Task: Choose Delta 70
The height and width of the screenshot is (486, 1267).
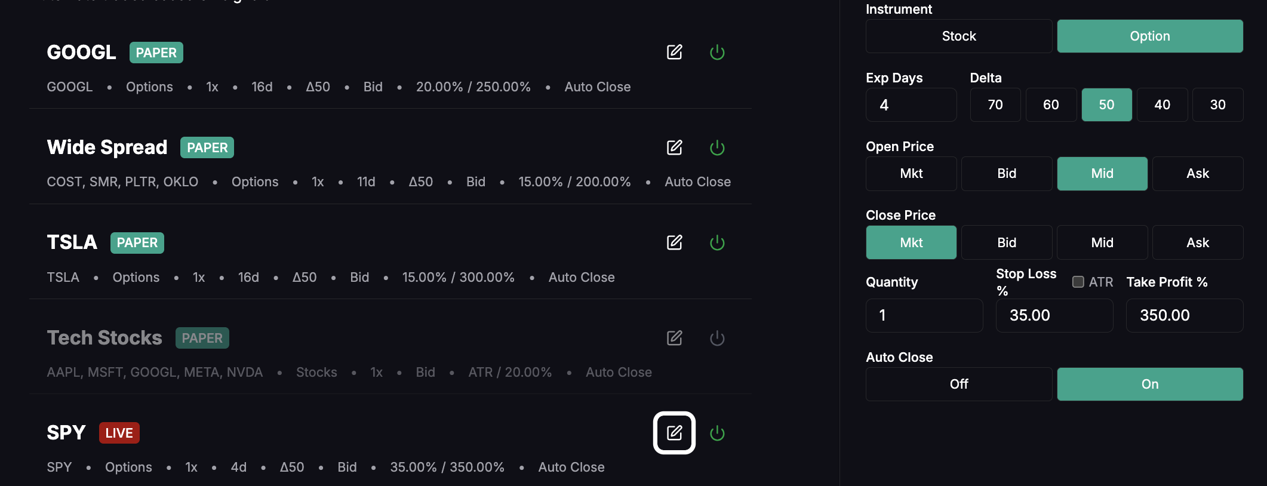Action: point(995,104)
